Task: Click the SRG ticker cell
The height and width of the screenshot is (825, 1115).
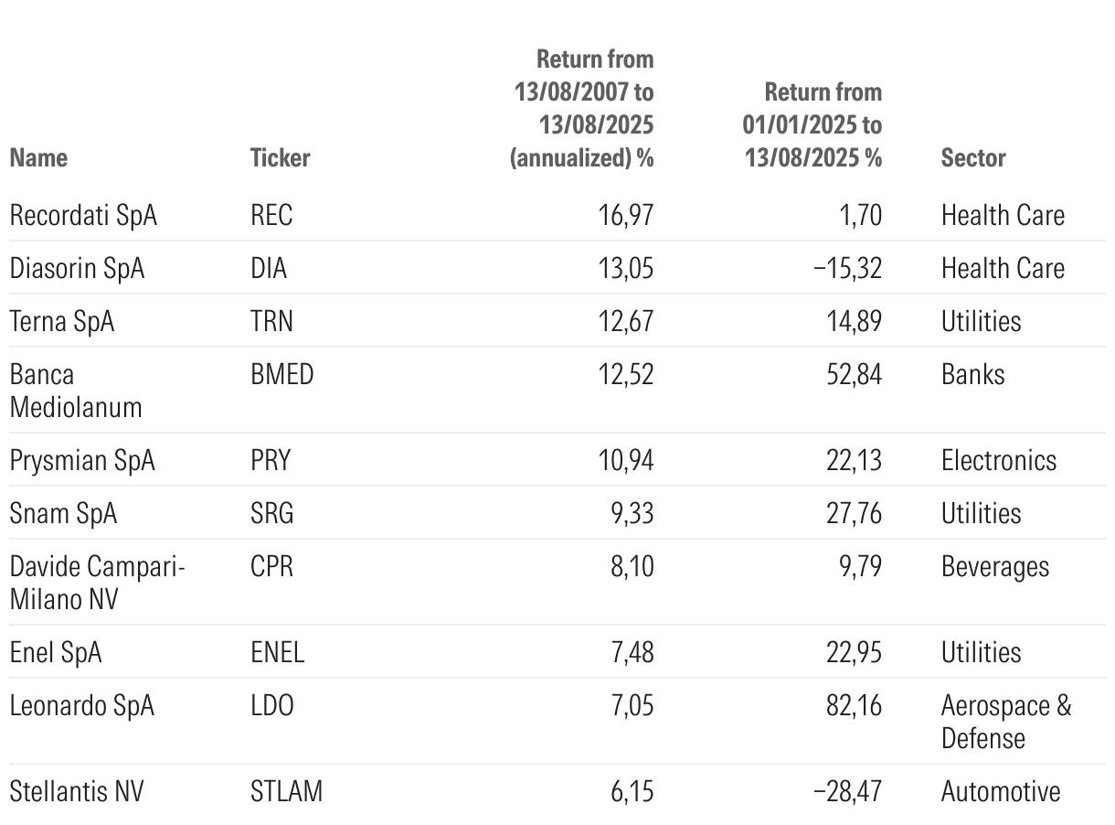Action: [x=271, y=513]
